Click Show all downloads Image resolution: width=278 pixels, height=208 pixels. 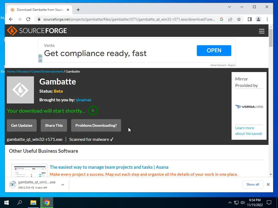pos(253,184)
